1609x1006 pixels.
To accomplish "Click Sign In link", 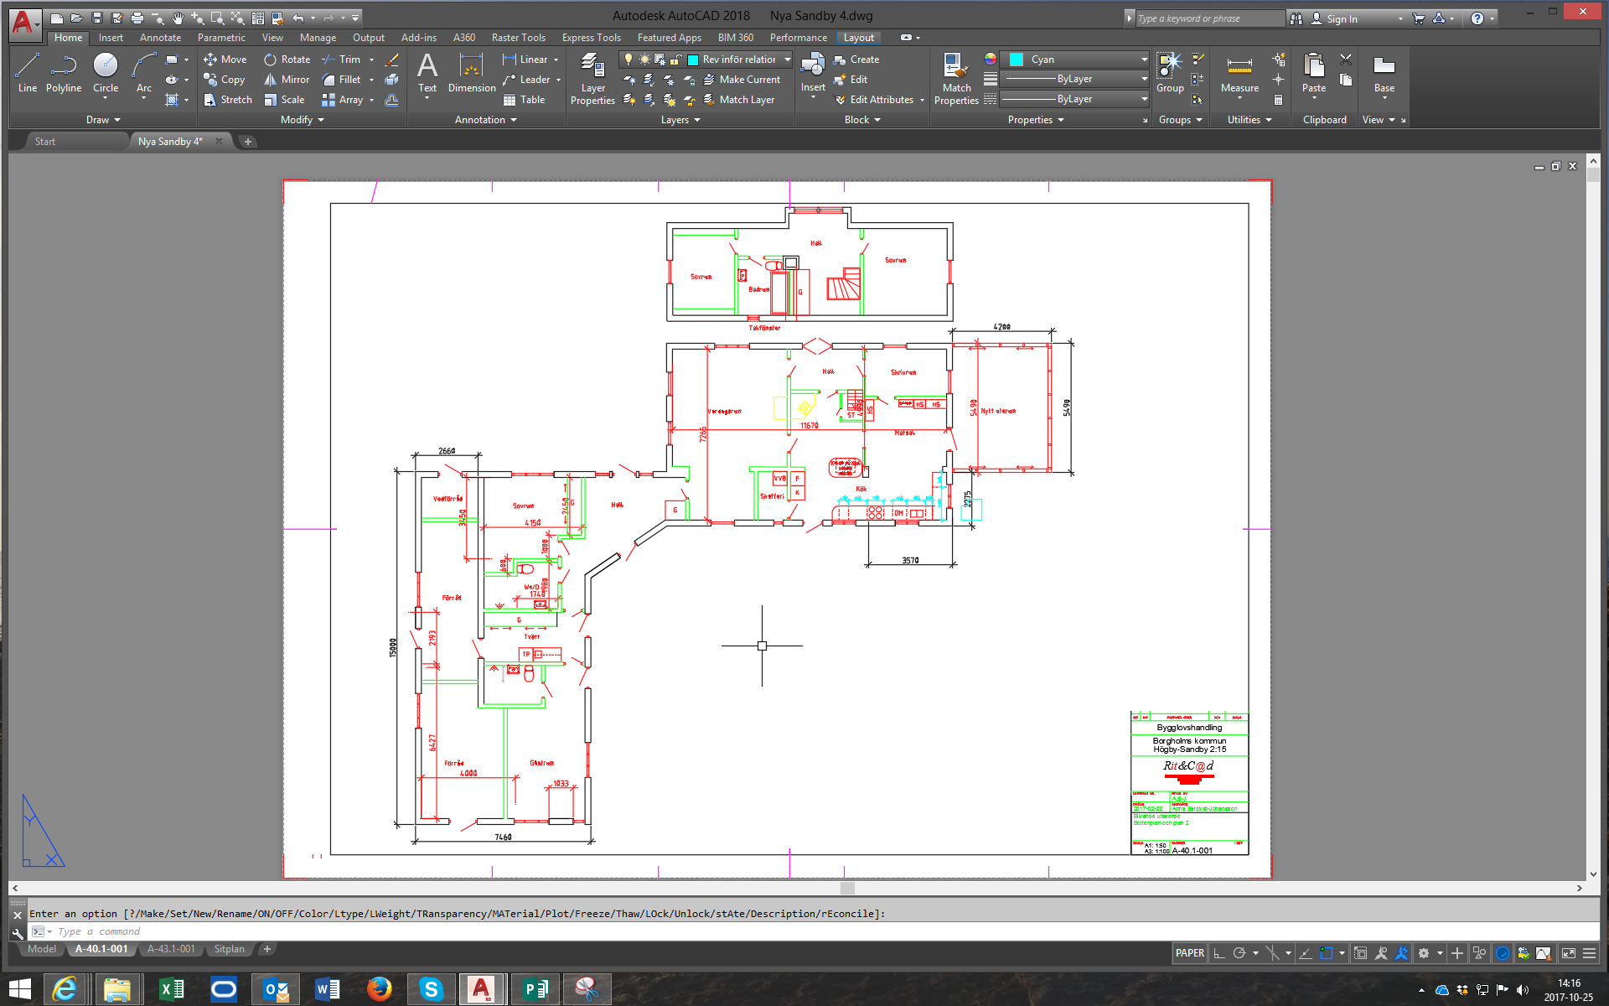I will (1342, 18).
